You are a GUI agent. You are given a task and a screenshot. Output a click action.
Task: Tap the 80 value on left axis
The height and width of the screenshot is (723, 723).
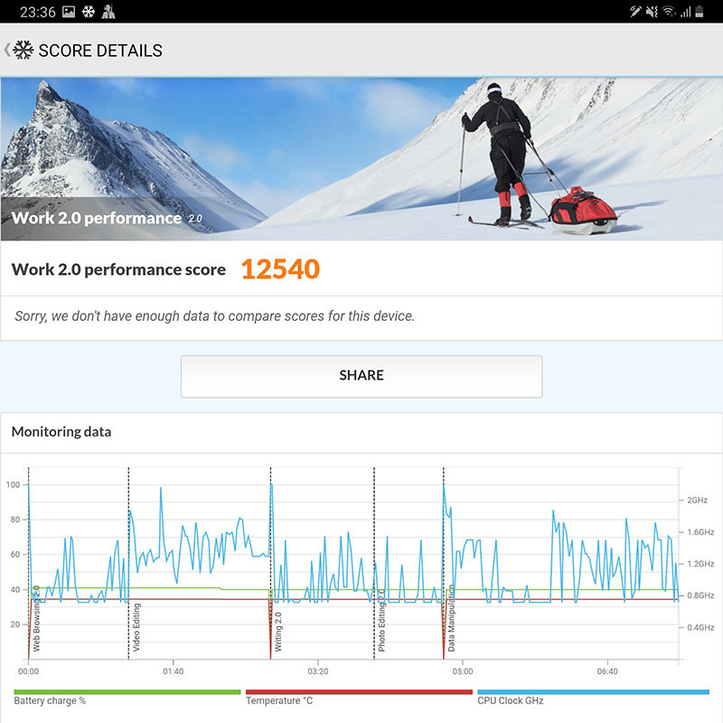[x=15, y=520]
